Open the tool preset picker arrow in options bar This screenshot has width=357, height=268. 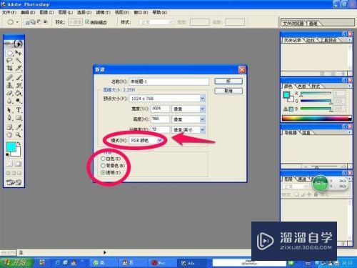point(17,22)
